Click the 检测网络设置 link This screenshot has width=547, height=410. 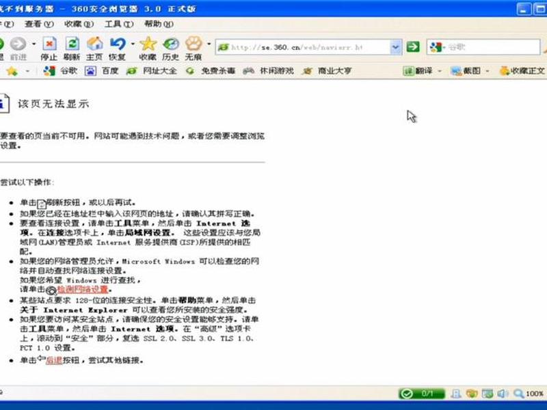coord(83,289)
